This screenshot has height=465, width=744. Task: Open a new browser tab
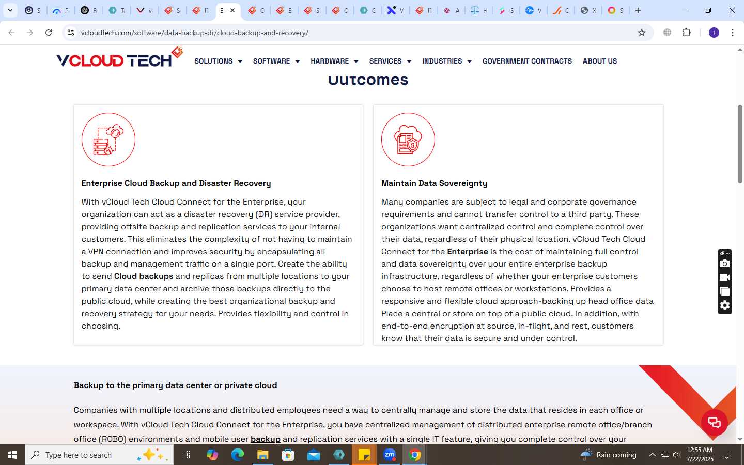coord(638,10)
